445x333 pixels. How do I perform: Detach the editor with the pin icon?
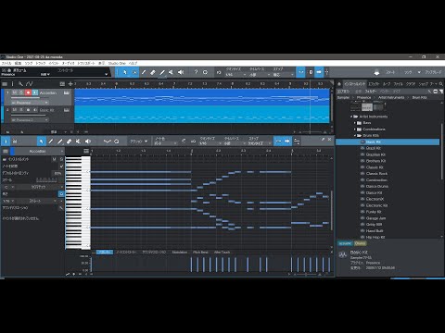[x=323, y=140]
